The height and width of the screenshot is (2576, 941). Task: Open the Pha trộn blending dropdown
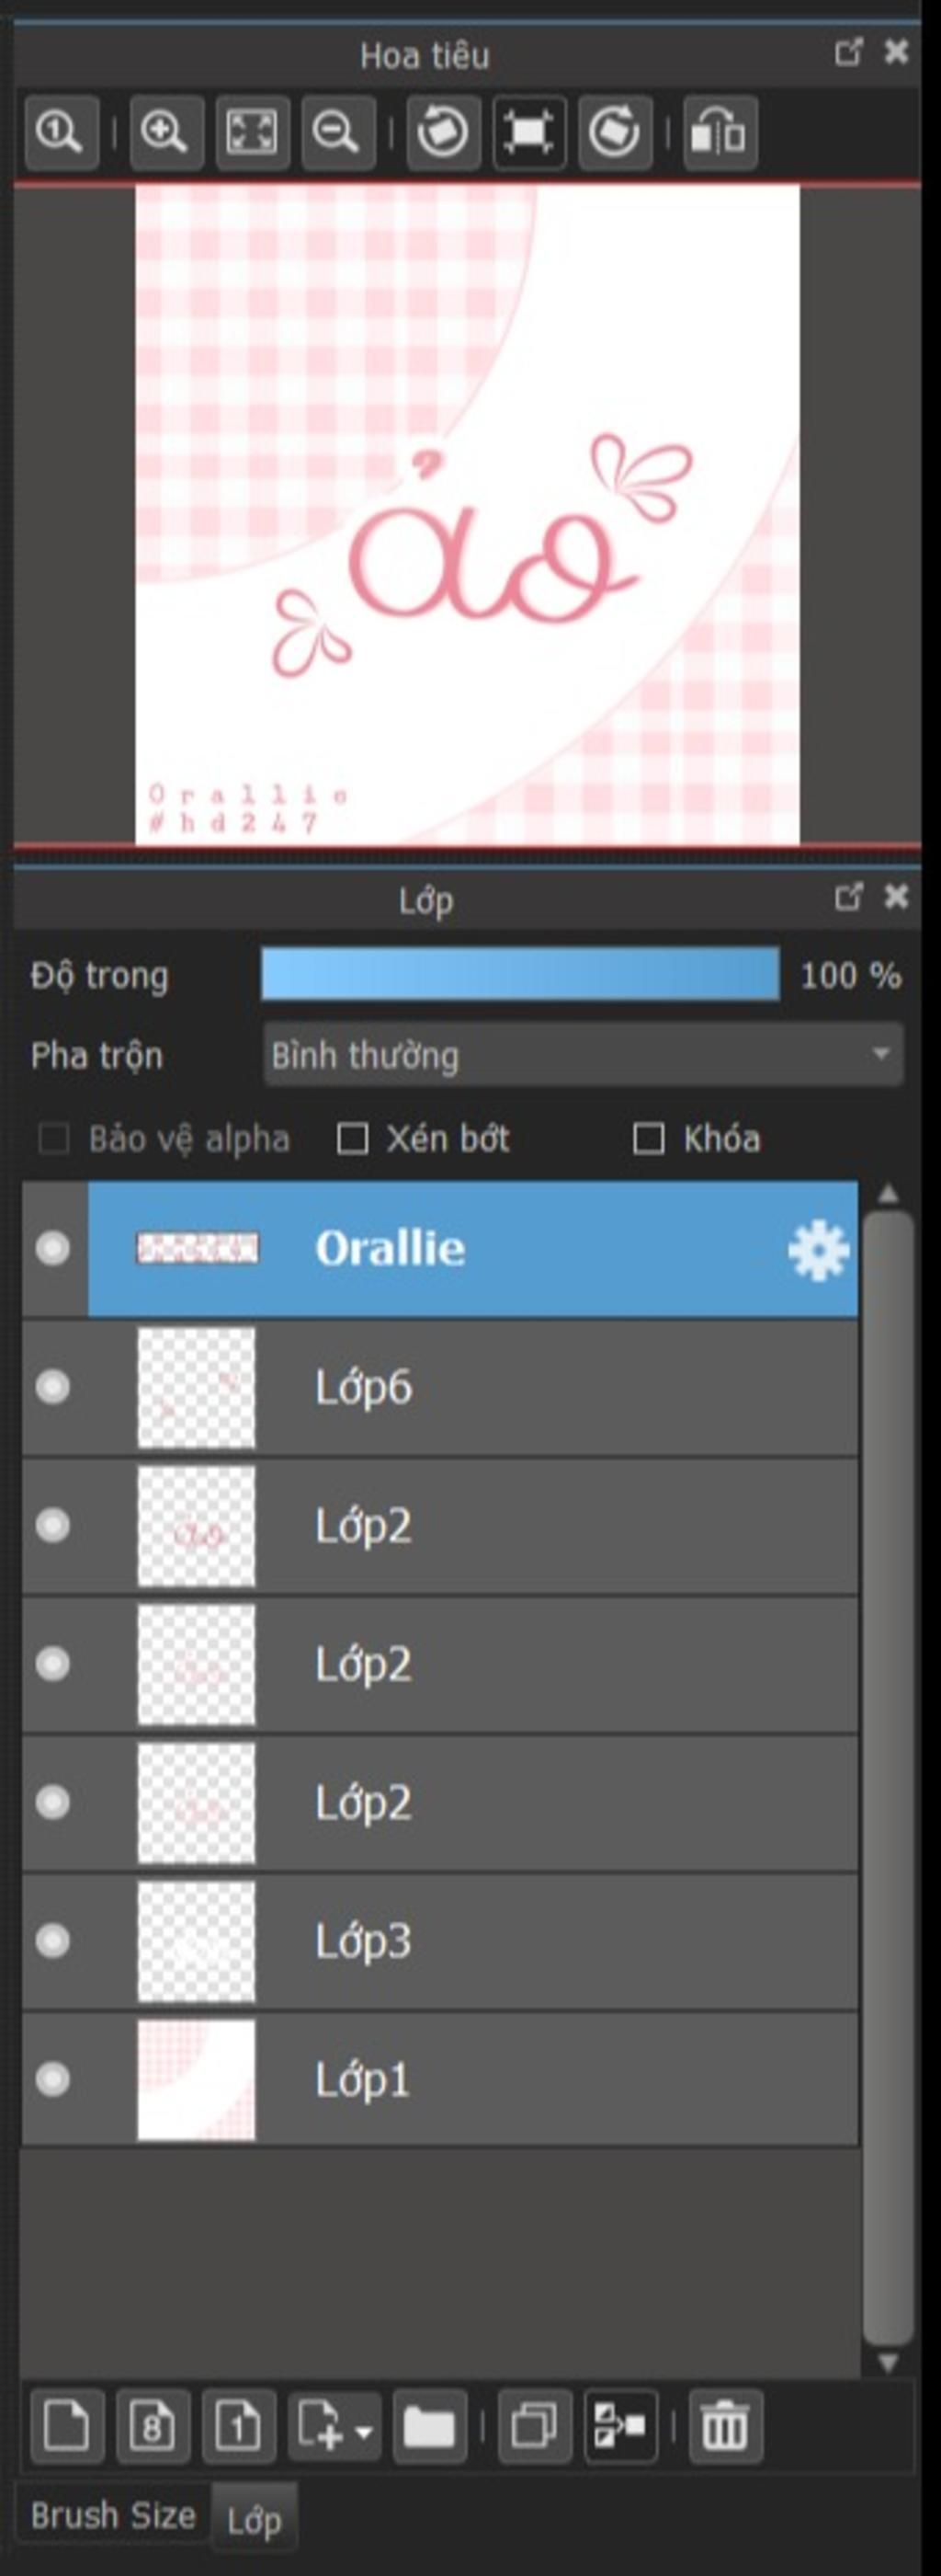coord(584,1054)
